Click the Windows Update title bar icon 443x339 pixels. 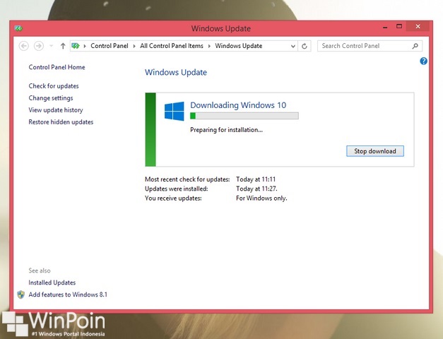18,28
